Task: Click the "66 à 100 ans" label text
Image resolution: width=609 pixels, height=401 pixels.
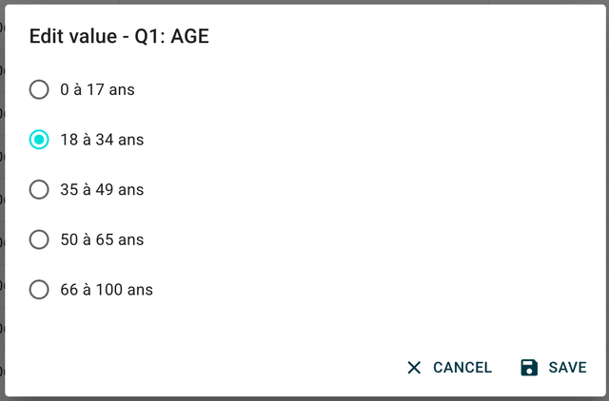Action: click(107, 290)
